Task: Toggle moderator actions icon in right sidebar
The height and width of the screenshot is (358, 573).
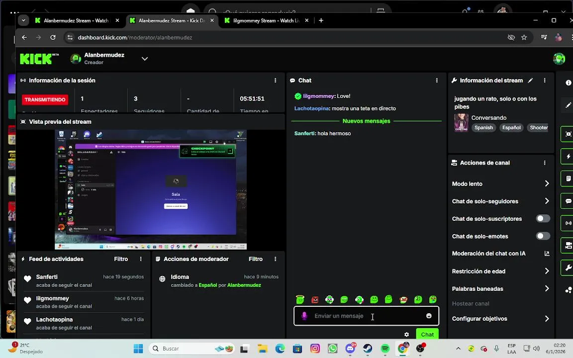Action: (x=568, y=179)
